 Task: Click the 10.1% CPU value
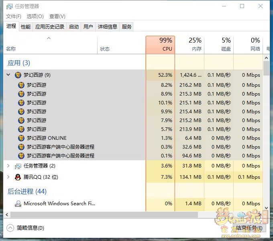(165, 103)
